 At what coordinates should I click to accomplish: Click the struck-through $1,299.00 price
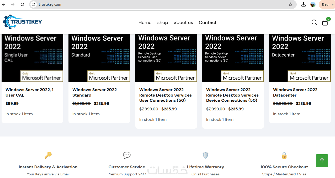tap(82, 104)
